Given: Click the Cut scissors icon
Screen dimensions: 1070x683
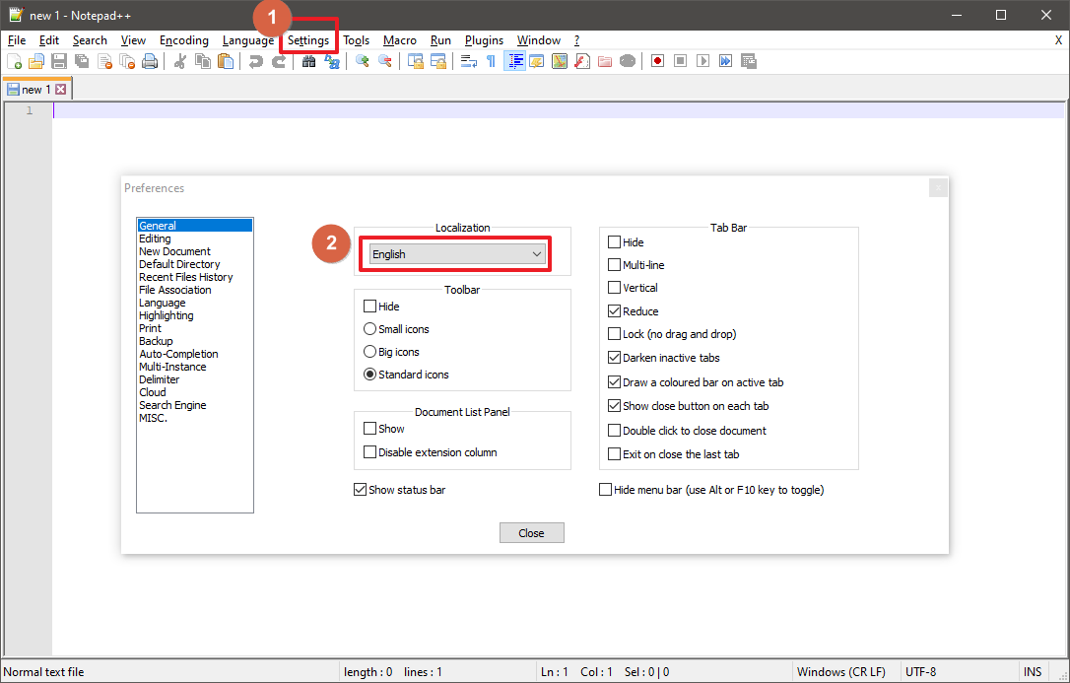Looking at the screenshot, I should 180,61.
